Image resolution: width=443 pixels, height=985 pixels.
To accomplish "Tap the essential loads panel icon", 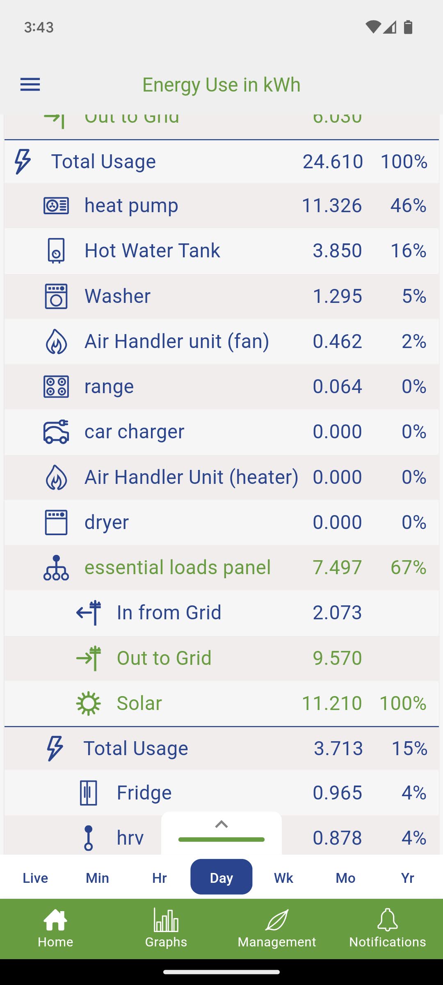I will [56, 568].
